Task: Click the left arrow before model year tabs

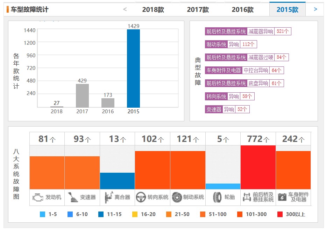Action: coord(125,9)
